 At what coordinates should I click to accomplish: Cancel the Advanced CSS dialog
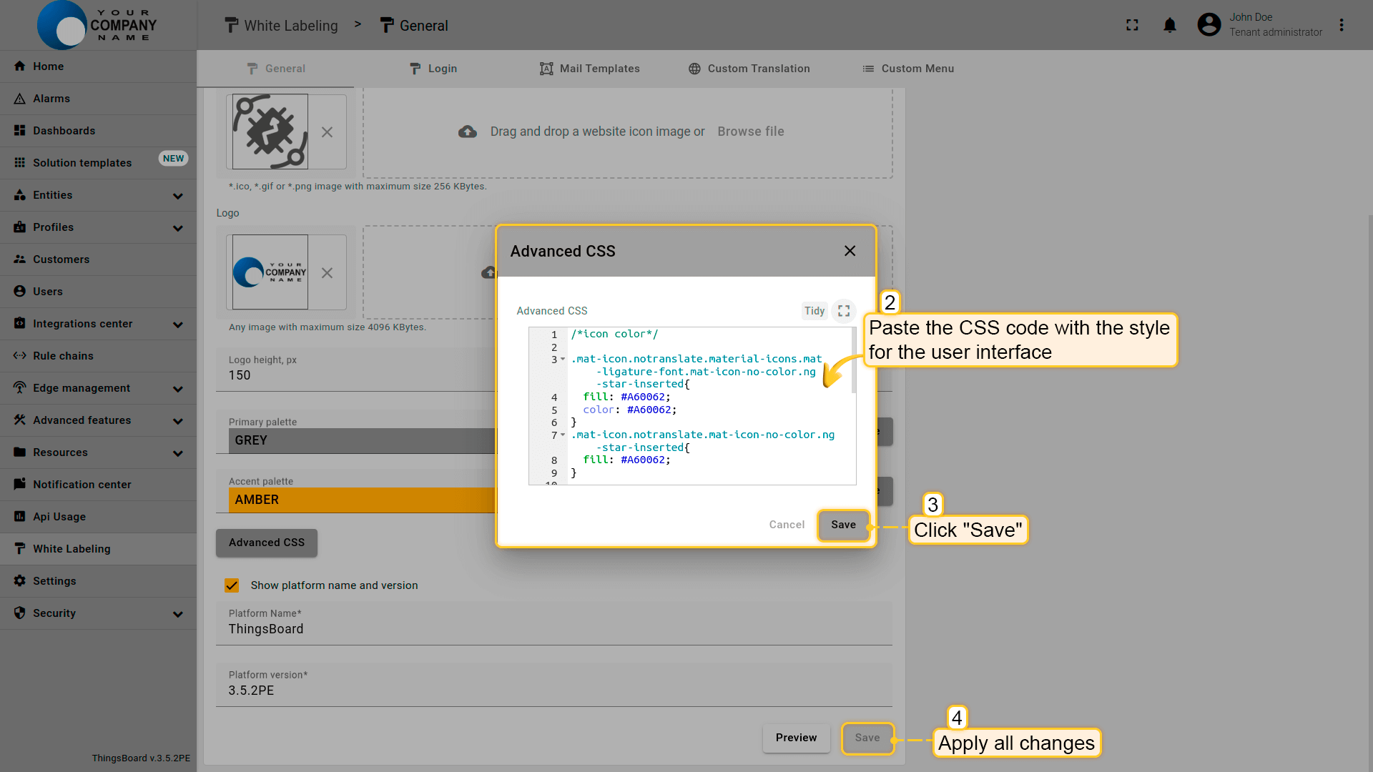pos(787,525)
